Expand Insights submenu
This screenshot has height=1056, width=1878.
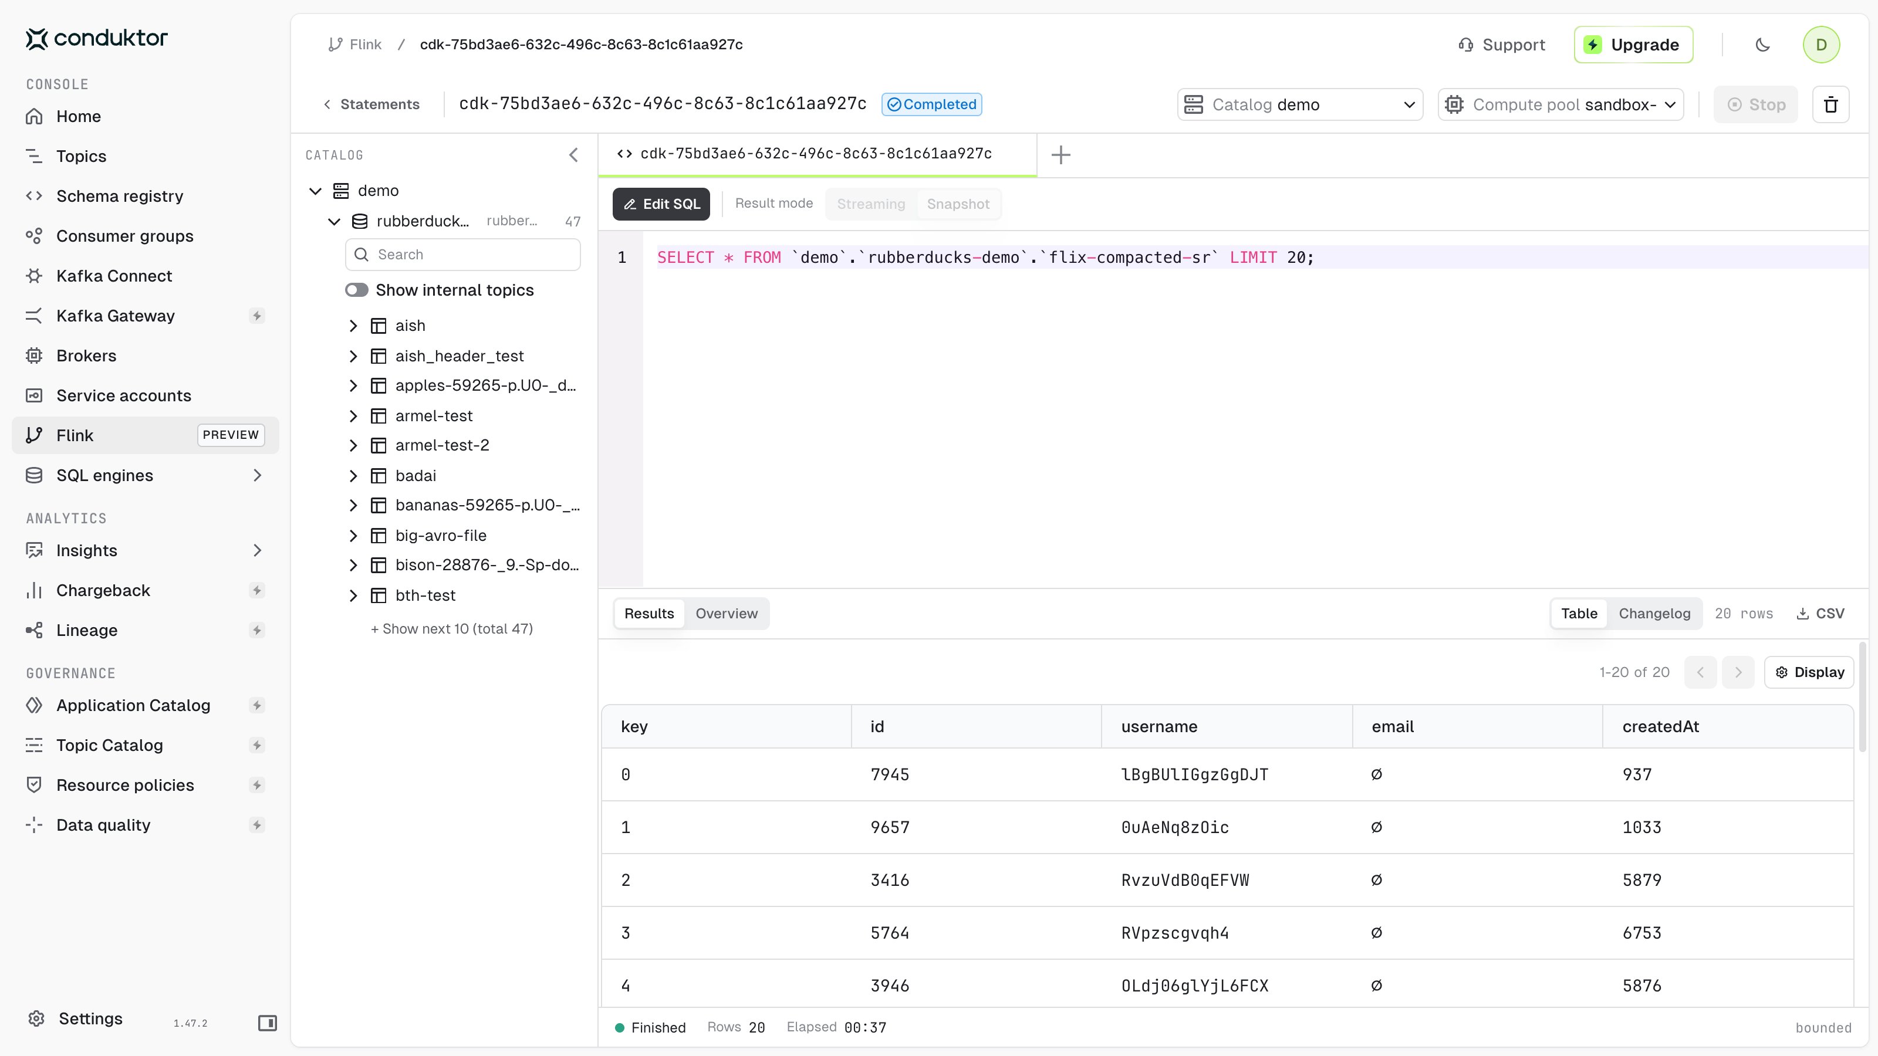pos(258,550)
